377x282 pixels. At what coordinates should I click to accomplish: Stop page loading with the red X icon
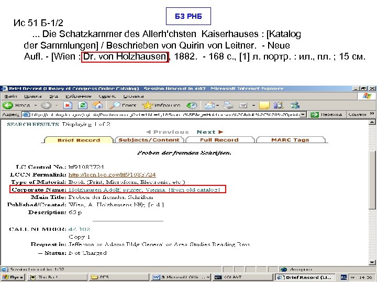tap(68, 105)
